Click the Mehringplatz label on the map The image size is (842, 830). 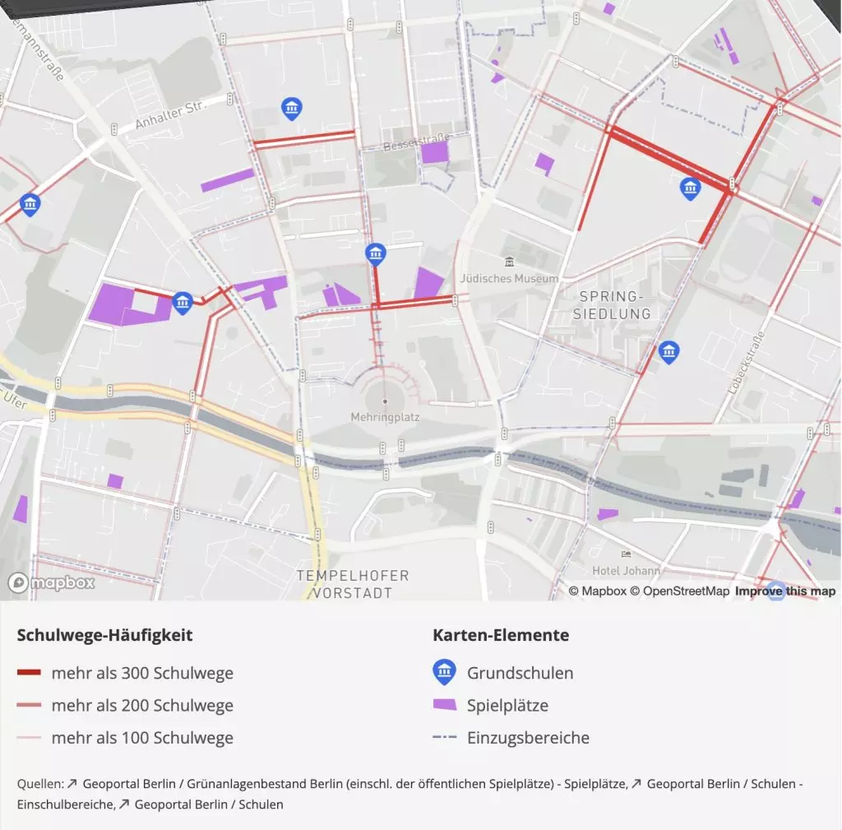(385, 417)
